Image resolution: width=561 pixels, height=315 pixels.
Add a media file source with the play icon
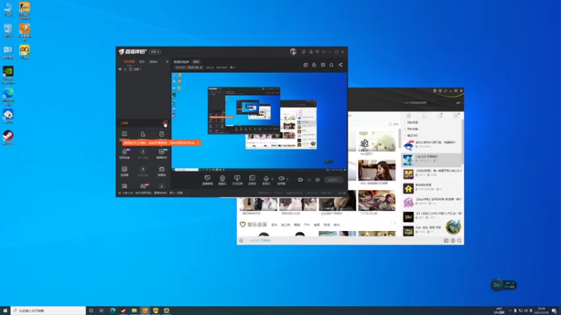point(252,180)
